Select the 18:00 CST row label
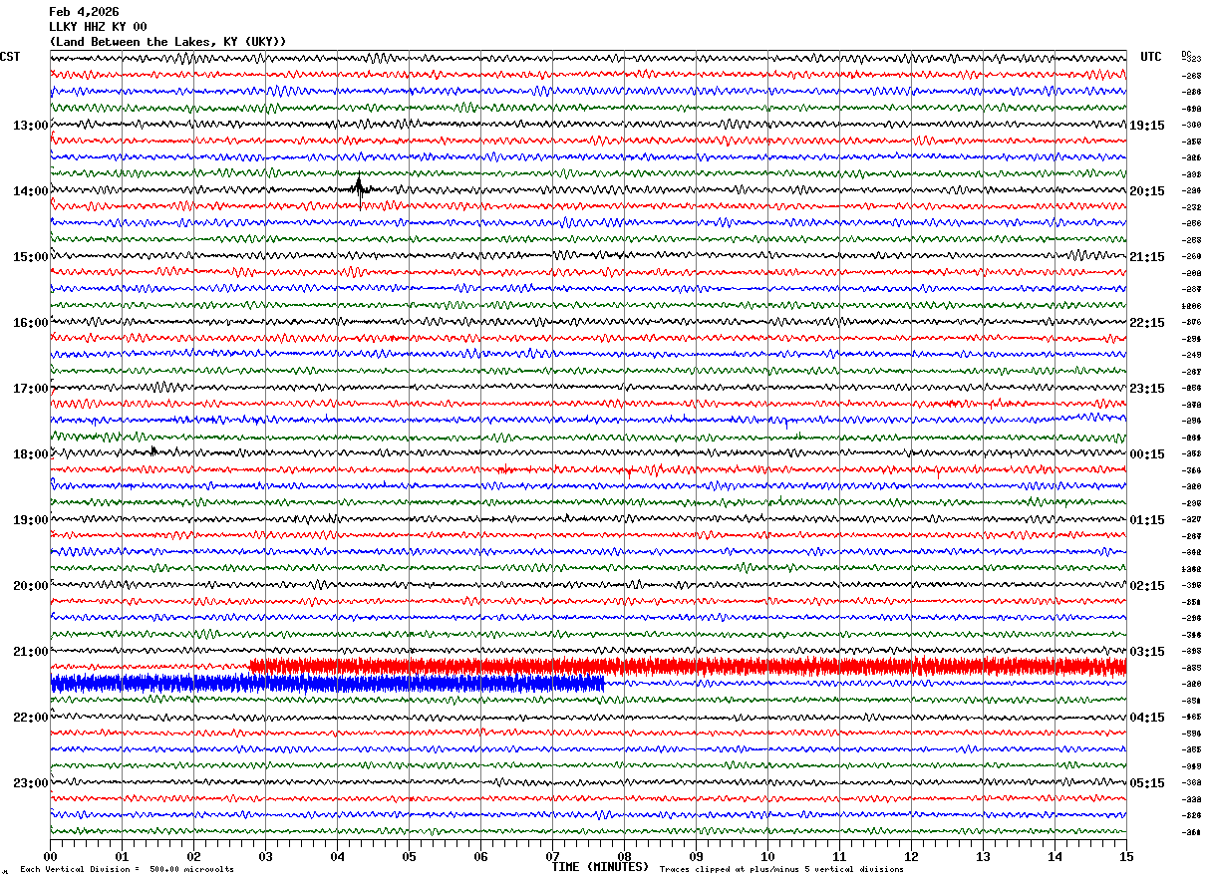The height and width of the screenshot is (883, 1206). [x=31, y=454]
